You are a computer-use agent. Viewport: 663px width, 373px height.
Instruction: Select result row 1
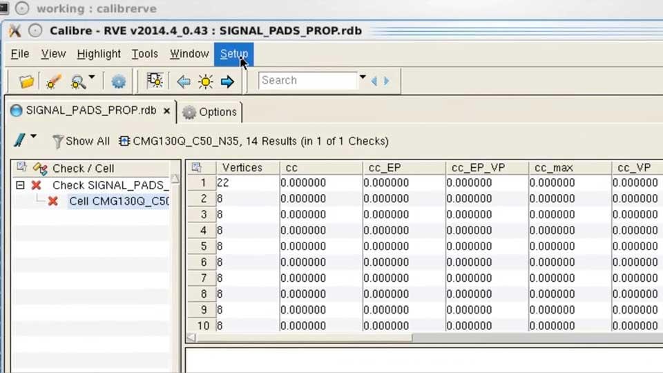coord(202,182)
